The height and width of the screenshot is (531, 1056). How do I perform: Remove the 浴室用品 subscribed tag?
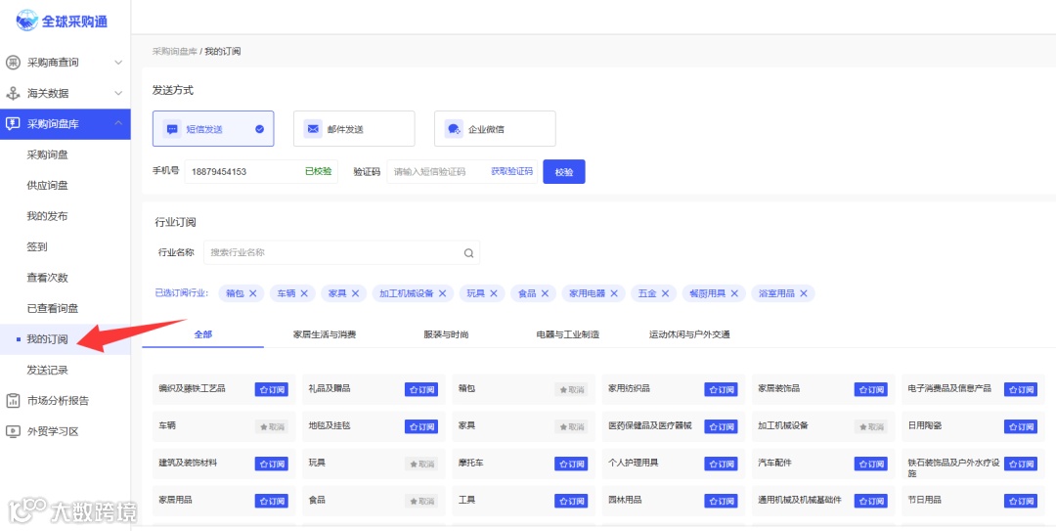(804, 293)
